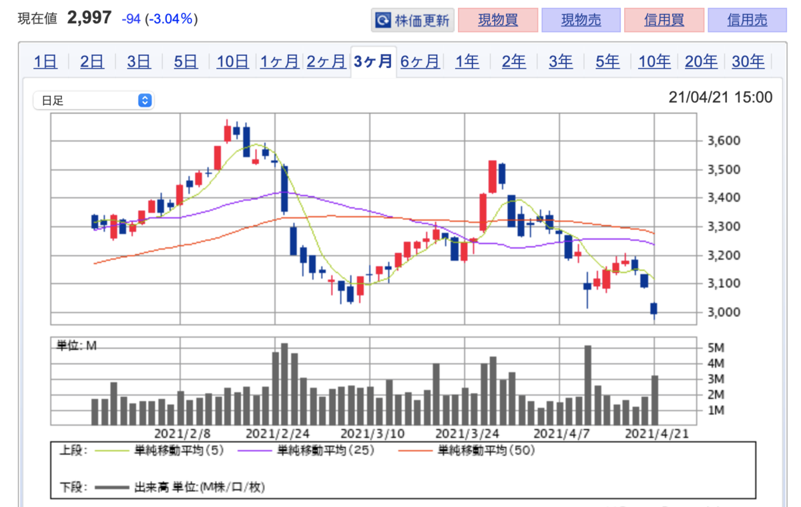Switch chart range to 2年
The width and height of the screenshot is (801, 507).
coord(514,62)
